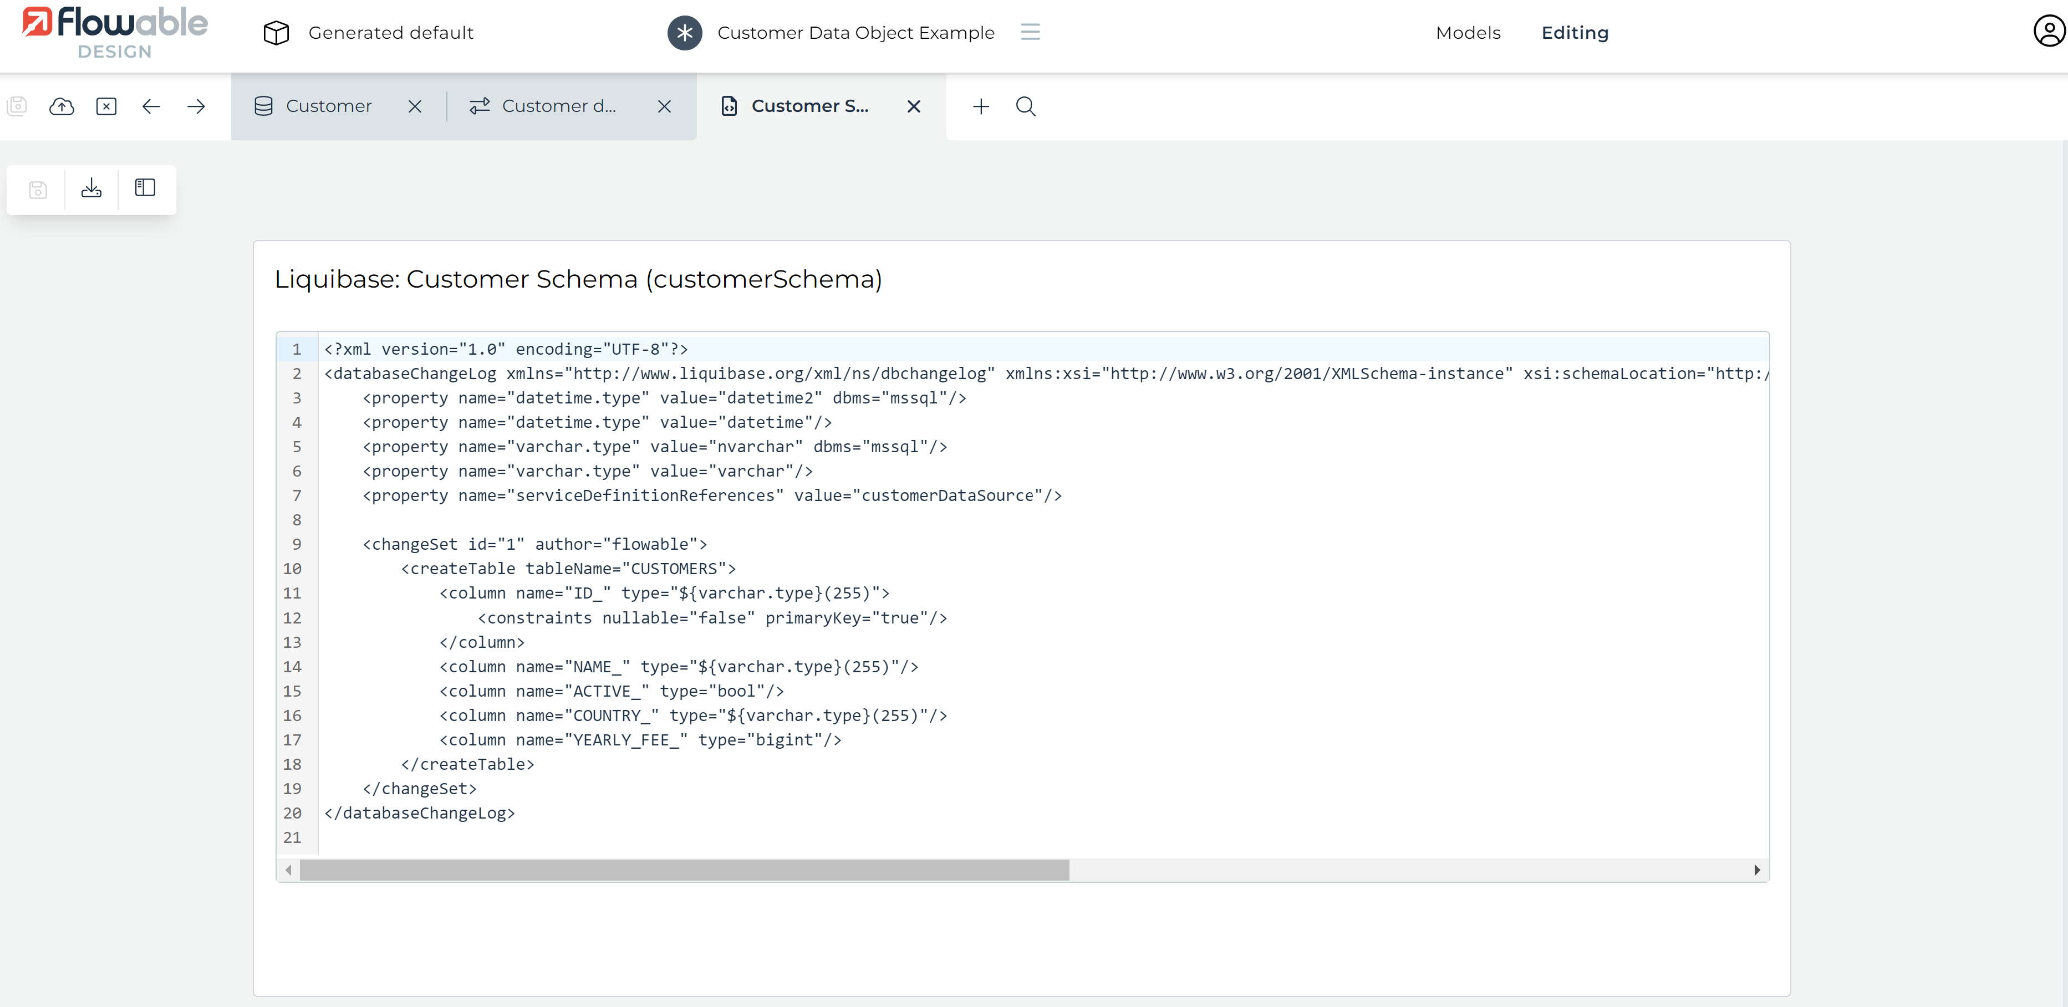Viewport: 2068px width, 1007px height.
Task: Click line 10 of the XML code
Action: point(568,569)
